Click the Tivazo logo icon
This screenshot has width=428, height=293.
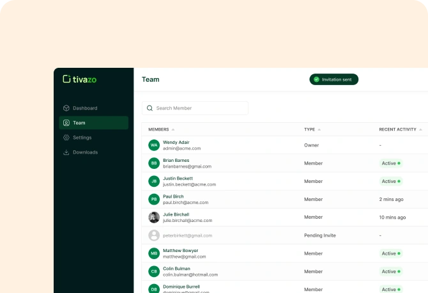(66, 79)
